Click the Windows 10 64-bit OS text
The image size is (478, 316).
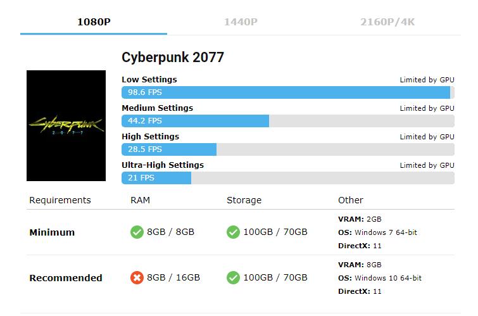coord(388,278)
